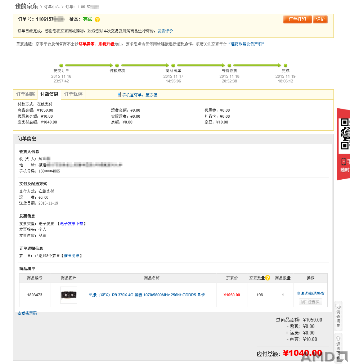The width and height of the screenshot is (350, 364).
Task: Click the 手机号码 158****4885 text
Action: click(x=40, y=171)
